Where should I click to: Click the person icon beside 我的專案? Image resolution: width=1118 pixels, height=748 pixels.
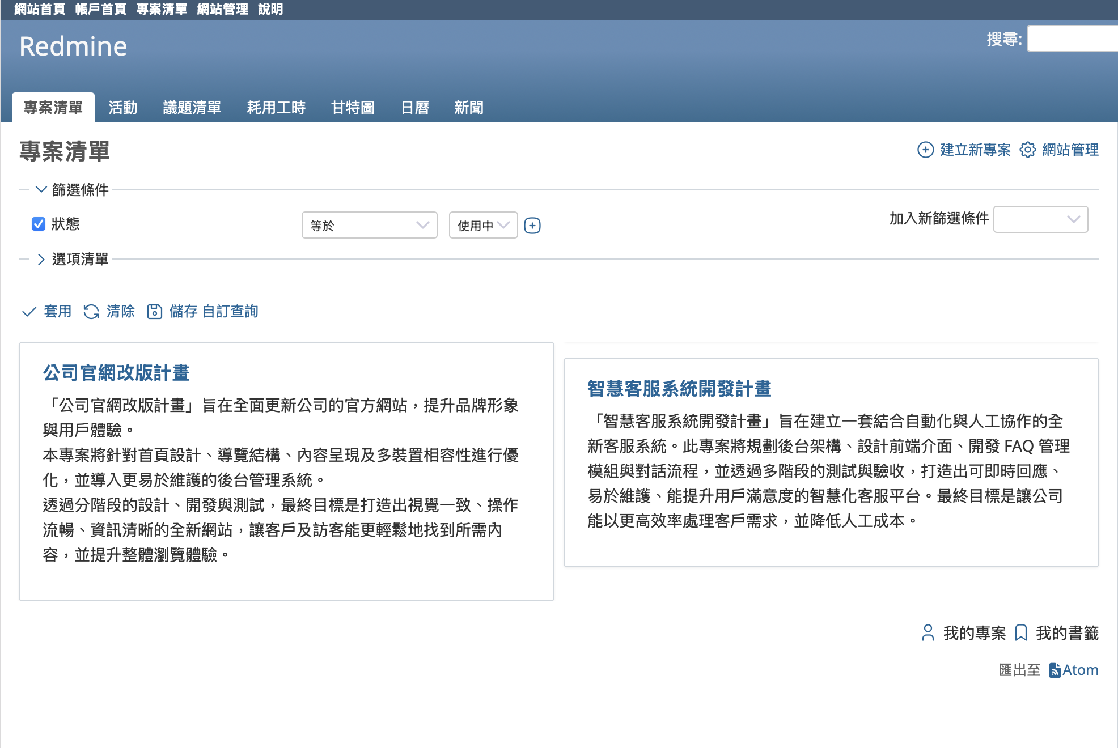pos(928,632)
